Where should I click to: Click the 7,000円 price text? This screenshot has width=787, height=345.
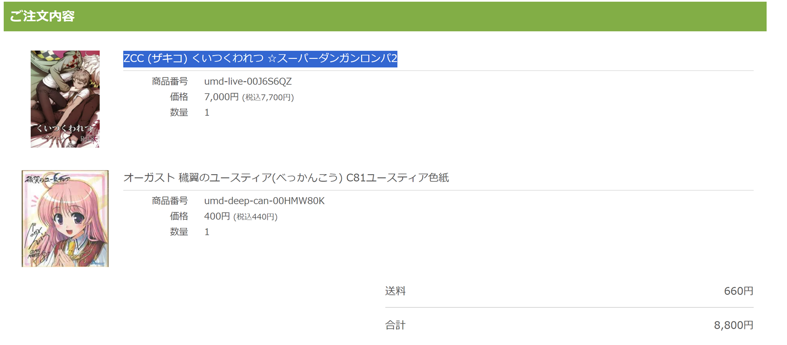pyautogui.click(x=221, y=97)
